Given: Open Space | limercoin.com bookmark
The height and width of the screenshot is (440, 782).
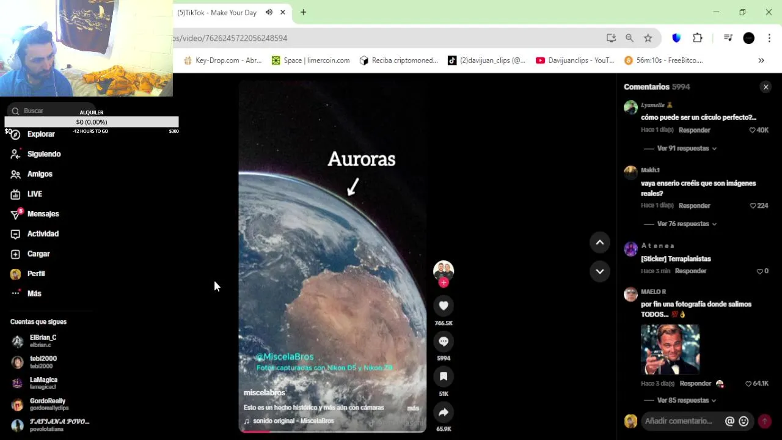Looking at the screenshot, I should (x=311, y=61).
